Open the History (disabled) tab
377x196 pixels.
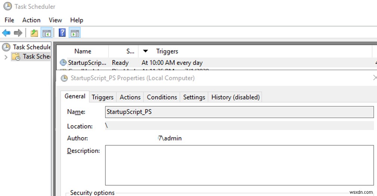click(x=235, y=97)
